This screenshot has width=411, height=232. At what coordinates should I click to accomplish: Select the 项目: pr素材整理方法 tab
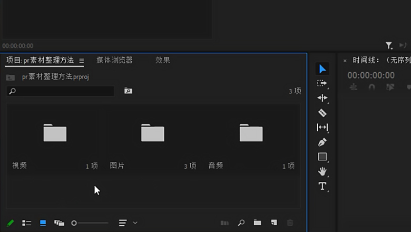coord(40,60)
